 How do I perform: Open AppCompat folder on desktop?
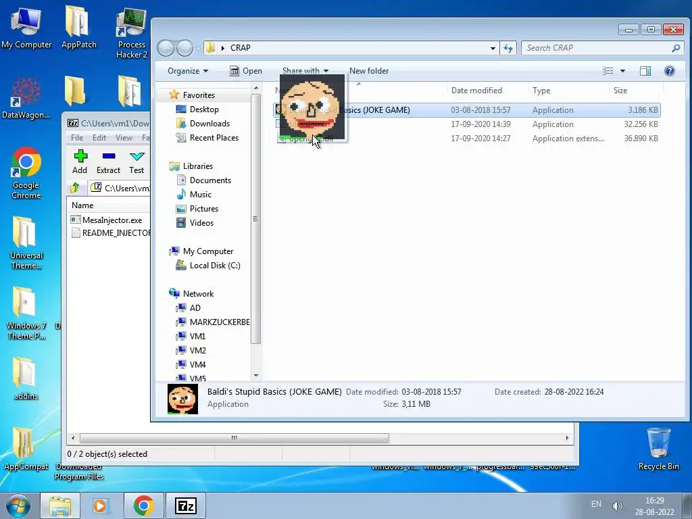click(26, 449)
